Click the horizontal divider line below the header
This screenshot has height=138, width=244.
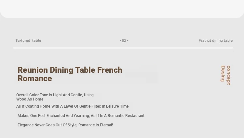[123, 48]
